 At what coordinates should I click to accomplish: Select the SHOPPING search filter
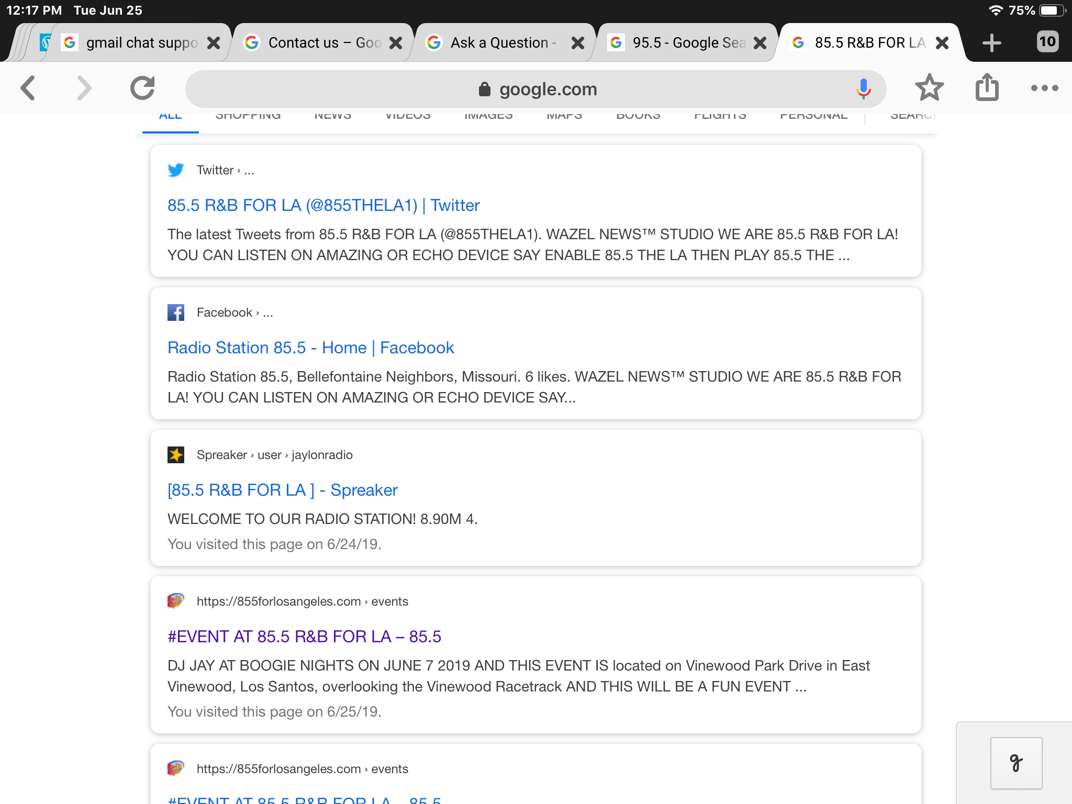point(248,116)
